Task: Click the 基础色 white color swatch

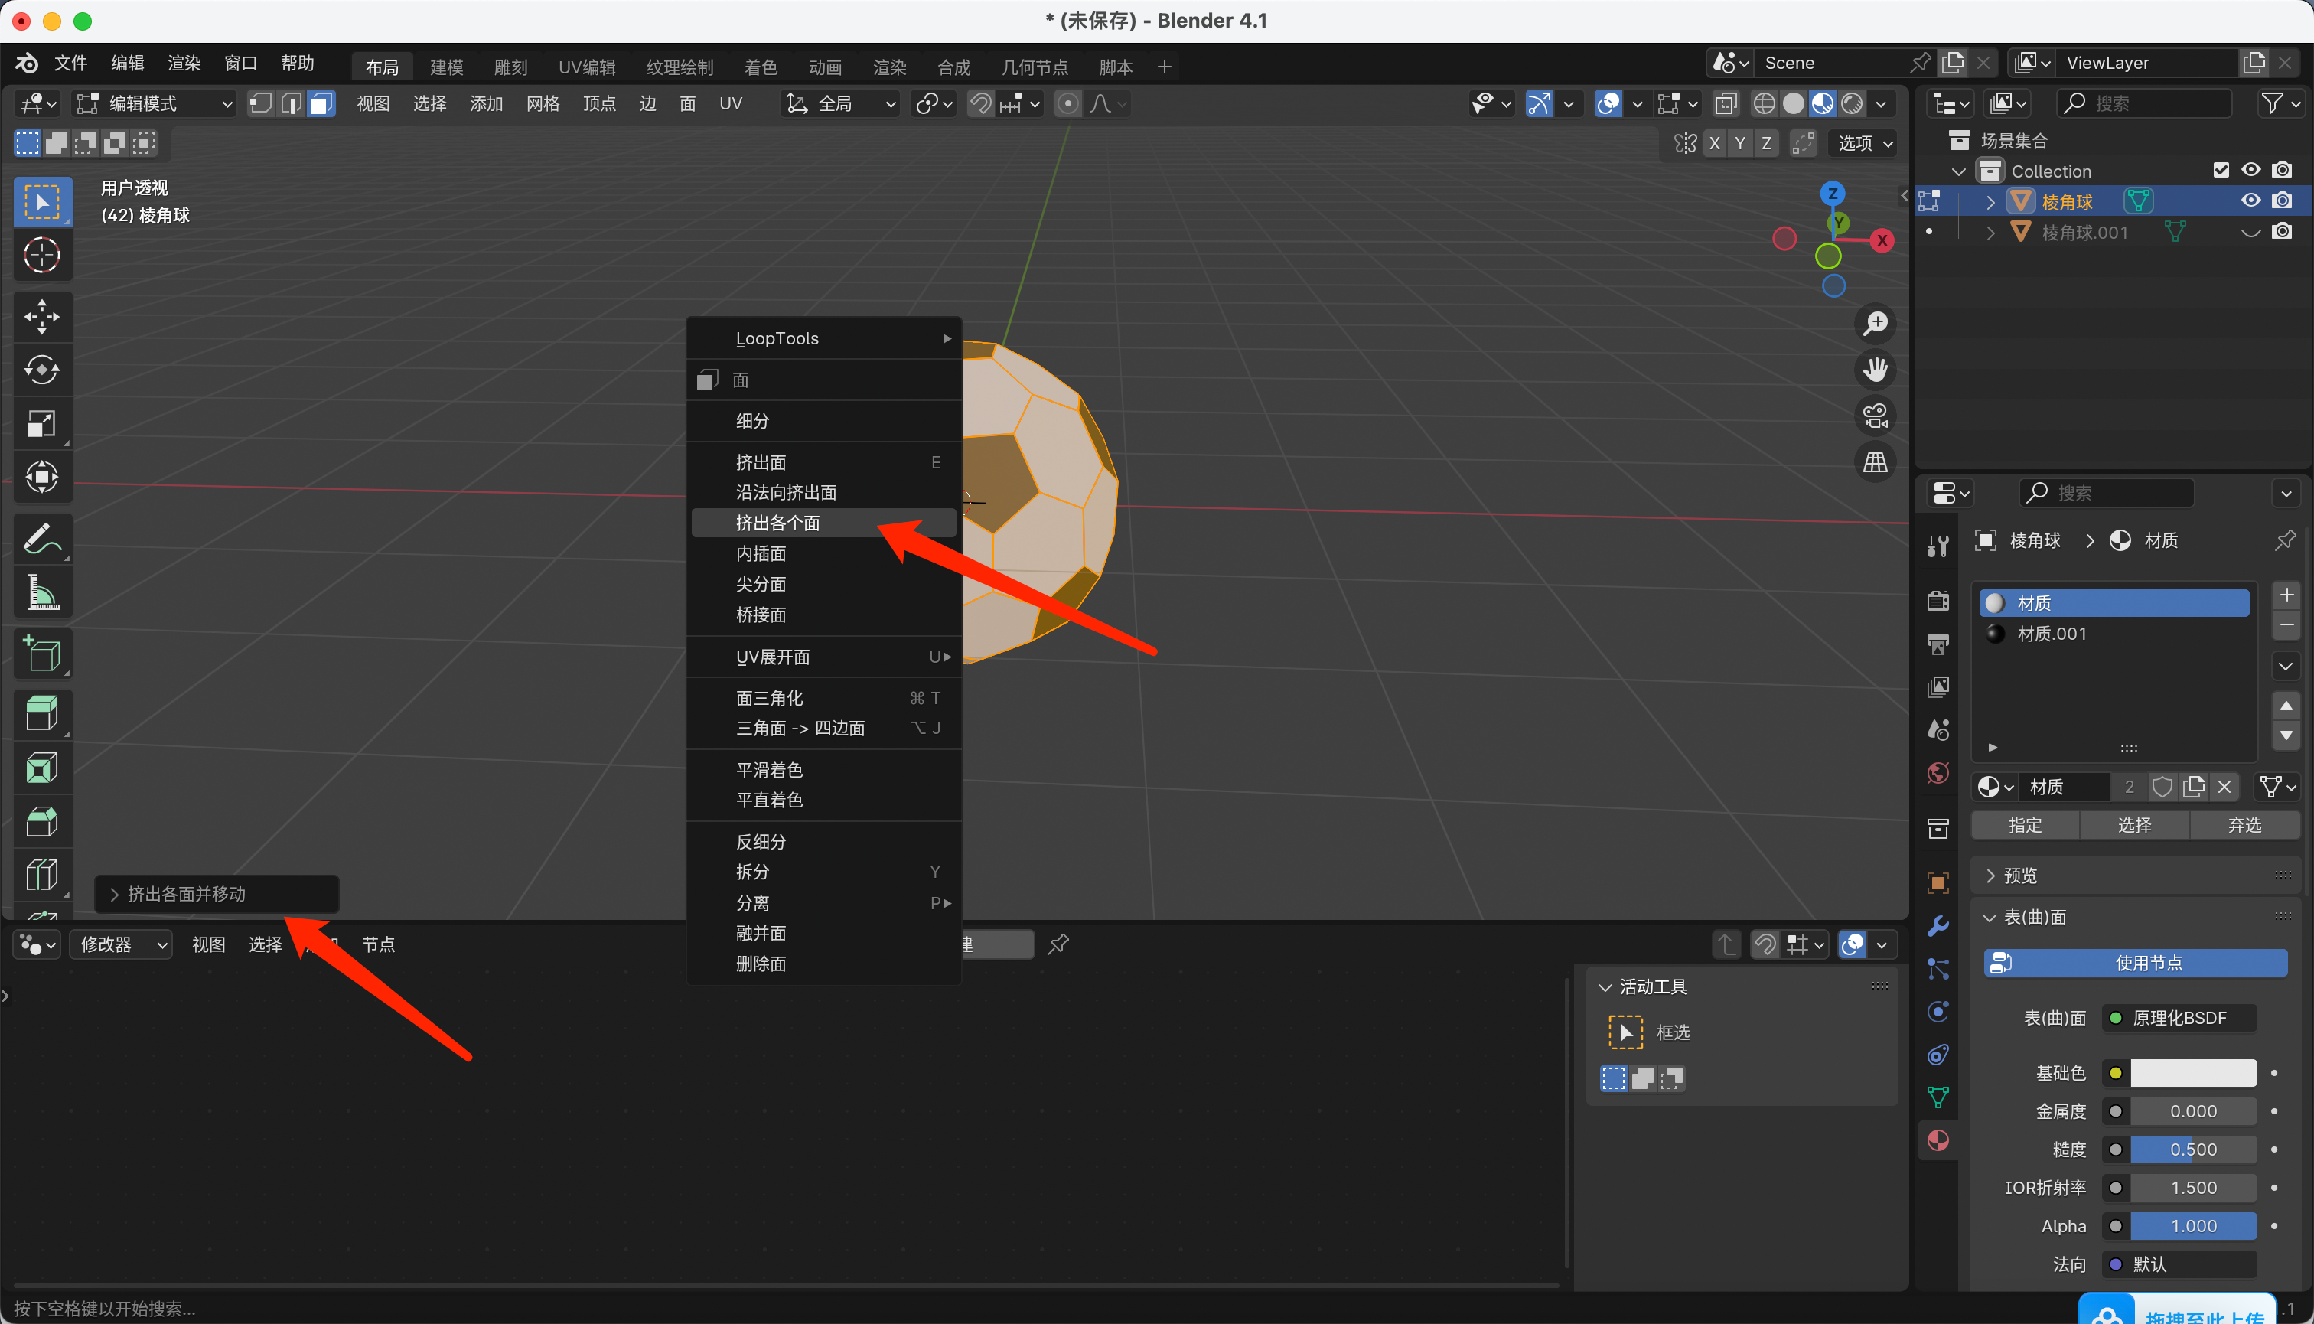Action: pyautogui.click(x=2192, y=1073)
